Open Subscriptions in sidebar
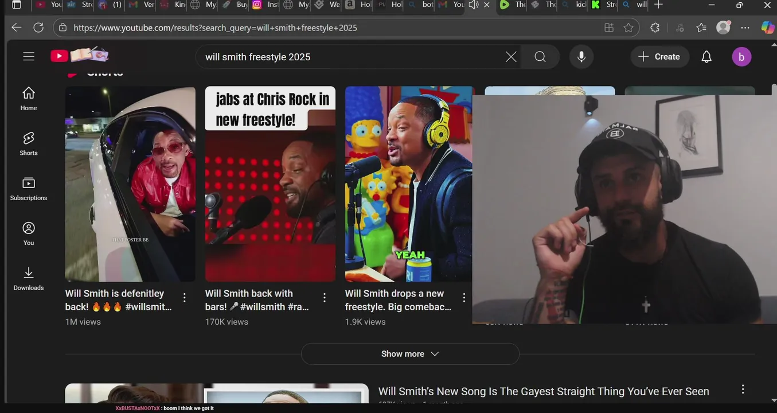 [x=29, y=189]
